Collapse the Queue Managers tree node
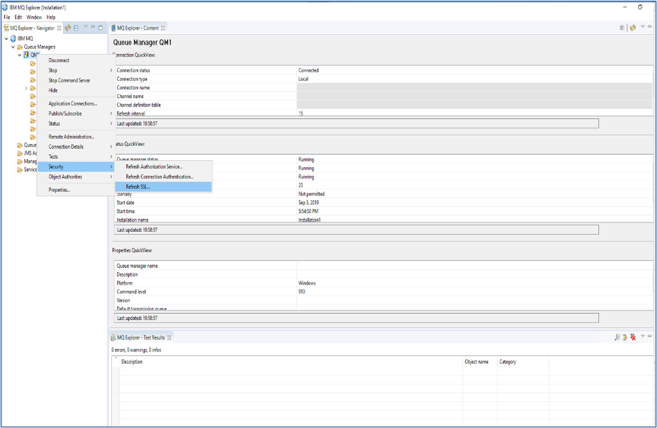The width and height of the screenshot is (657, 428). [x=13, y=47]
